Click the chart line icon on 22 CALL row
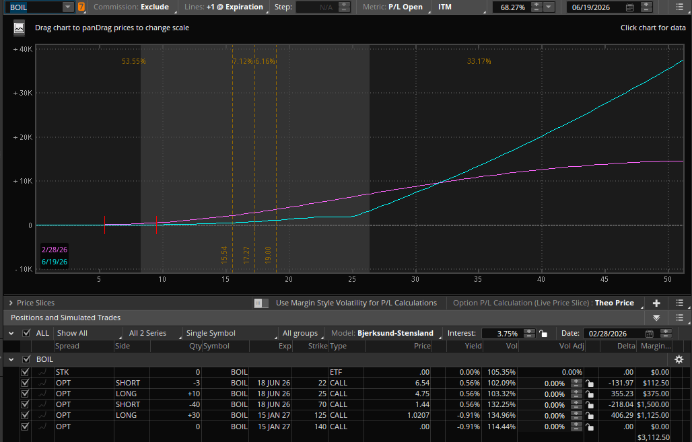The width and height of the screenshot is (692, 442). pos(42,383)
